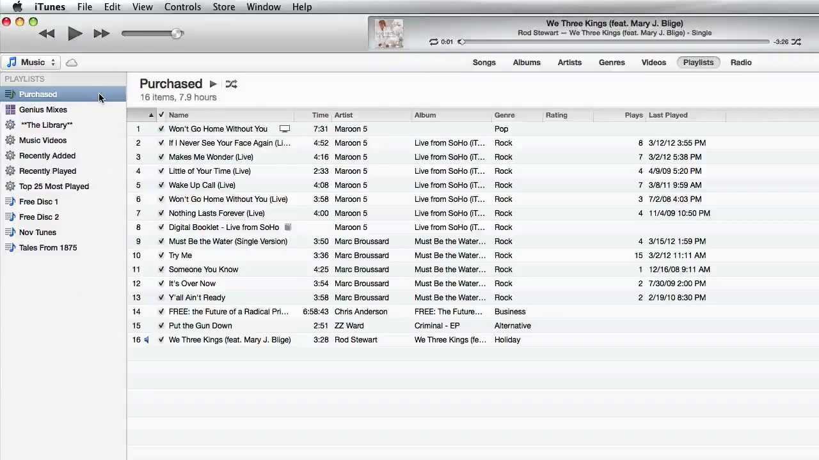Uncheck If I Never See Your Face Again

pos(161,143)
